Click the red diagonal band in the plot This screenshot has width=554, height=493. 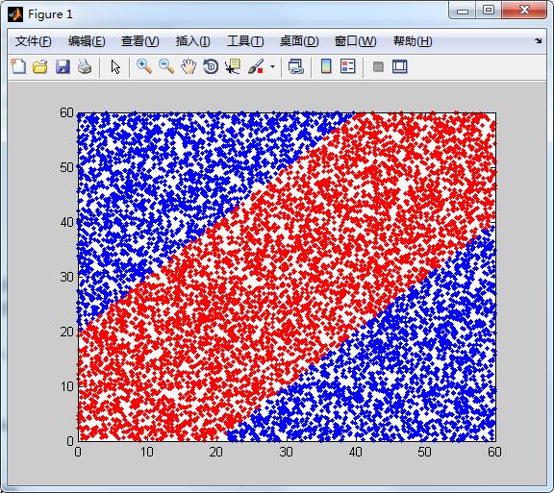click(x=287, y=277)
